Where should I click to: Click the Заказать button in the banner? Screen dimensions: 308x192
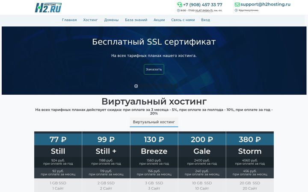tap(154, 70)
